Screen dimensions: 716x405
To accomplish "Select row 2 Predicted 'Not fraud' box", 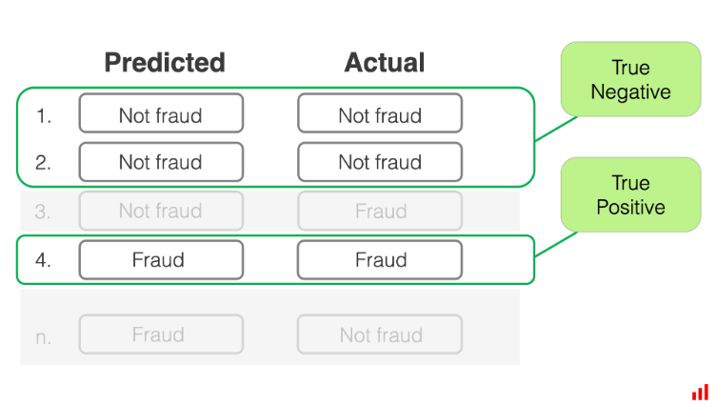I will coord(161,162).
